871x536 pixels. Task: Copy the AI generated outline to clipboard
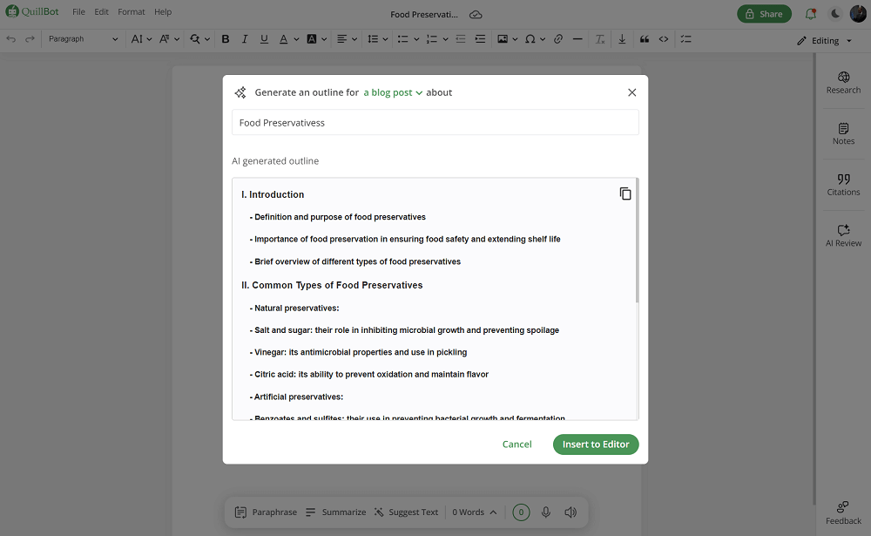point(625,193)
